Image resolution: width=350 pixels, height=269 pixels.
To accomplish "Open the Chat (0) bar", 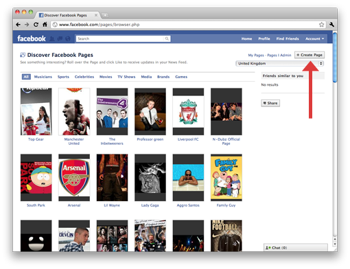I will pyautogui.click(x=296, y=248).
